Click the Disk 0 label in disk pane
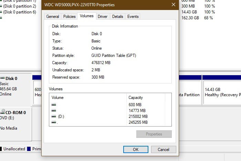Image resolution: width=241 pixels, height=161 pixels. [11, 79]
